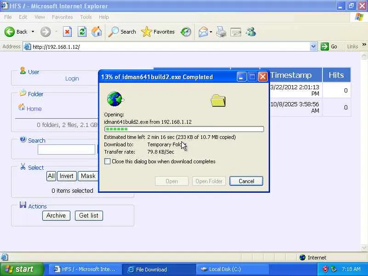
Task: Click the Invert select button
Action: coord(67,176)
